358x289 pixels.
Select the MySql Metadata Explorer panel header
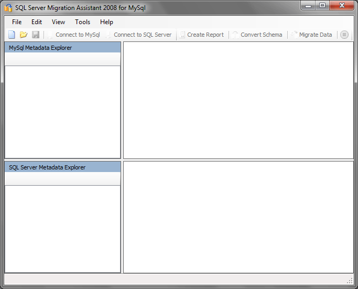(62, 48)
